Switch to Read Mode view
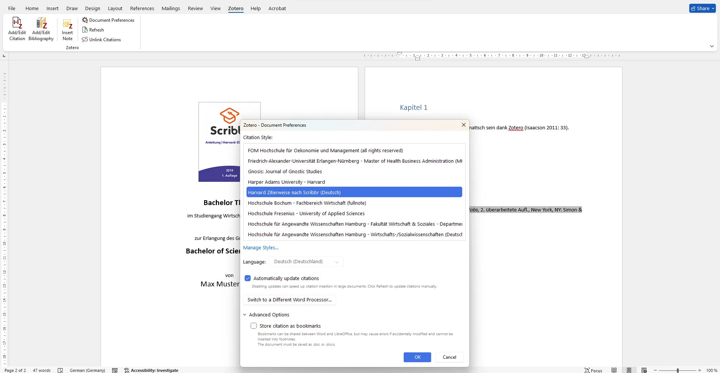This screenshot has width=720, height=373. pyautogui.click(x=614, y=370)
